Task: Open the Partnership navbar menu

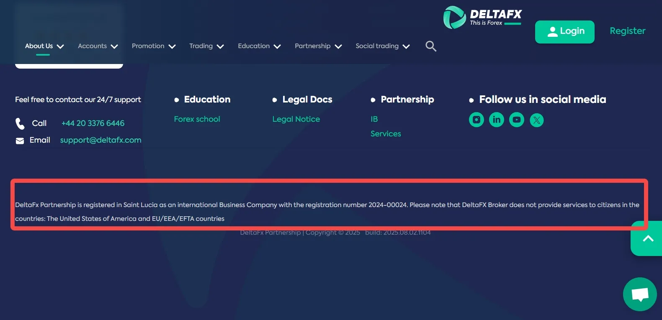Action: pyautogui.click(x=318, y=46)
